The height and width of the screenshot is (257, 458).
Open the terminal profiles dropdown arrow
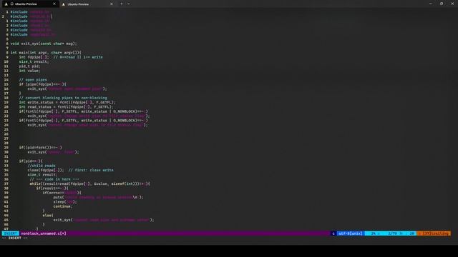(129, 4)
